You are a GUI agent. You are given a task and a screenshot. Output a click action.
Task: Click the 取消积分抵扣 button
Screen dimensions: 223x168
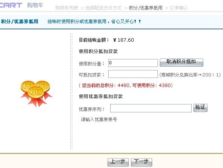click(181, 62)
